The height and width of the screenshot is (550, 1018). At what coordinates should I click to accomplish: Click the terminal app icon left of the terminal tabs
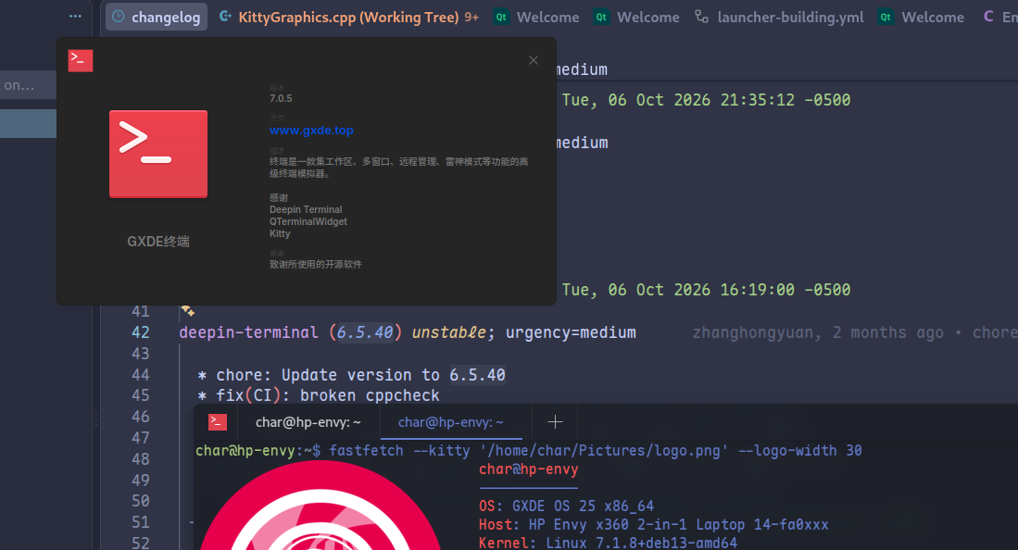[218, 422]
